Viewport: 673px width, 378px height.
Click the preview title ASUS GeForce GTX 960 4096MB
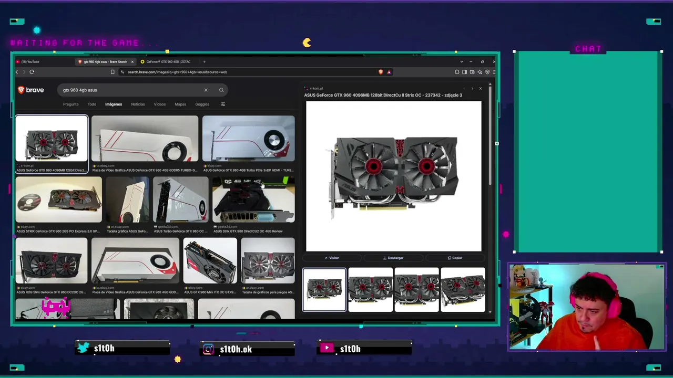pos(383,95)
